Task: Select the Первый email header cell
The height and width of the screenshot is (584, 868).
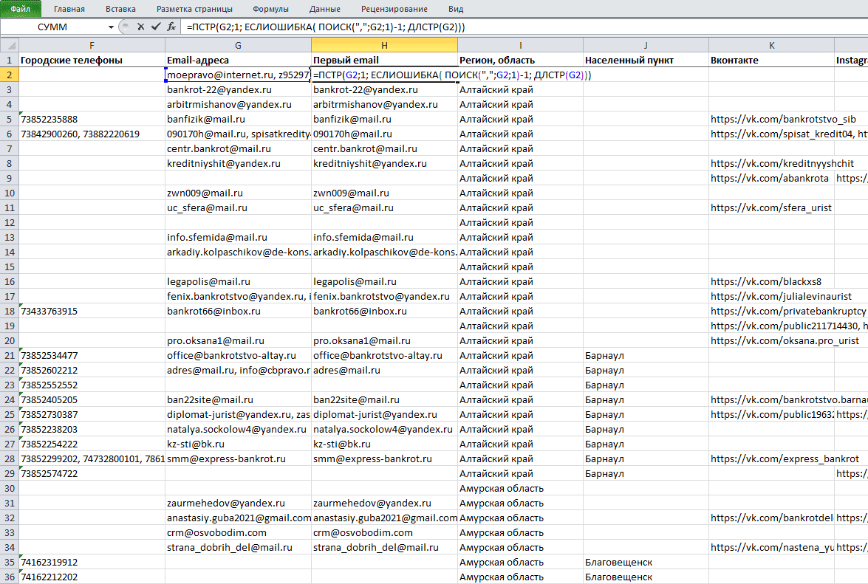Action: pyautogui.click(x=384, y=60)
